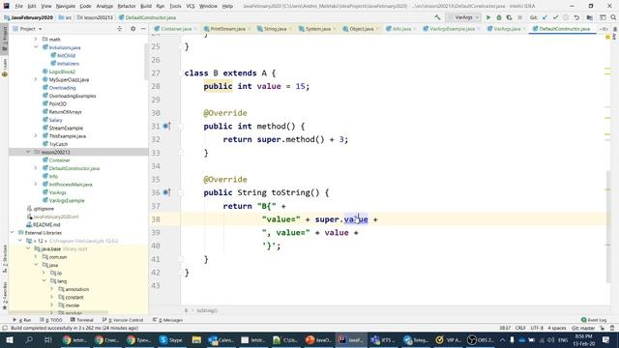Screen dimensions: 619x348
Task: Click the editor vertical scrollbar
Action: pos(608,226)
